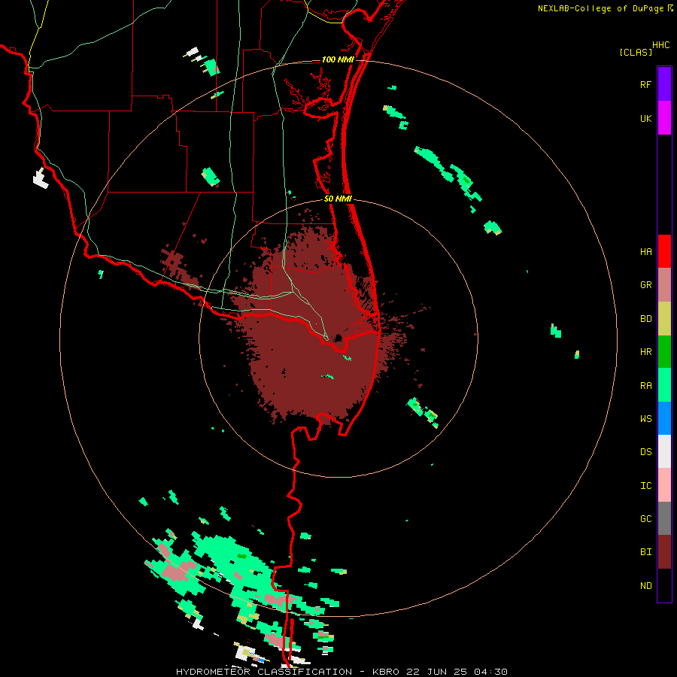Click the [CLAS] units label

click(636, 52)
